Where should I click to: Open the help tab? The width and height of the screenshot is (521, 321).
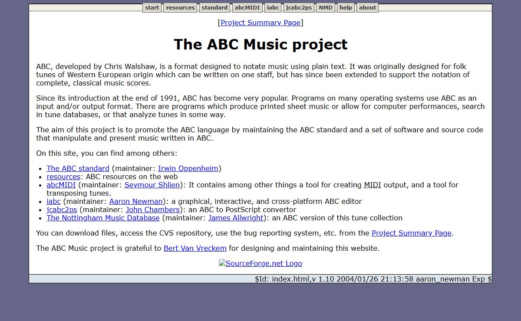click(346, 8)
